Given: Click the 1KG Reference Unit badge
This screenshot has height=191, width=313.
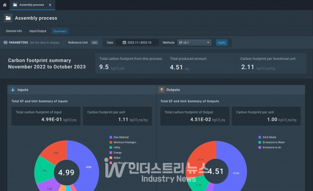Looking at the screenshot, I should pos(94,43).
